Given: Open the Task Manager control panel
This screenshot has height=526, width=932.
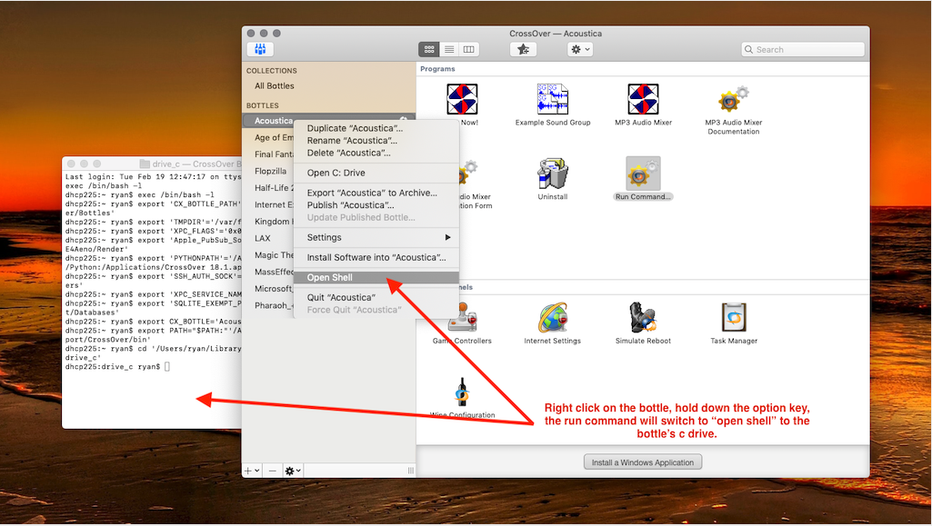Looking at the screenshot, I should pyautogui.click(x=733, y=319).
